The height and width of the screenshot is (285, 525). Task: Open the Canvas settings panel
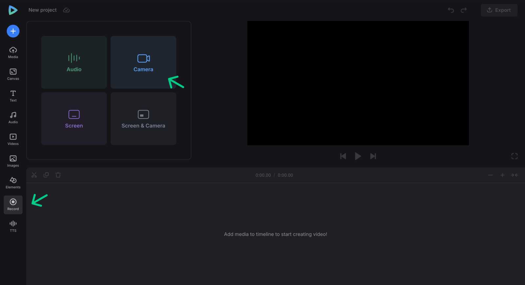point(13,74)
